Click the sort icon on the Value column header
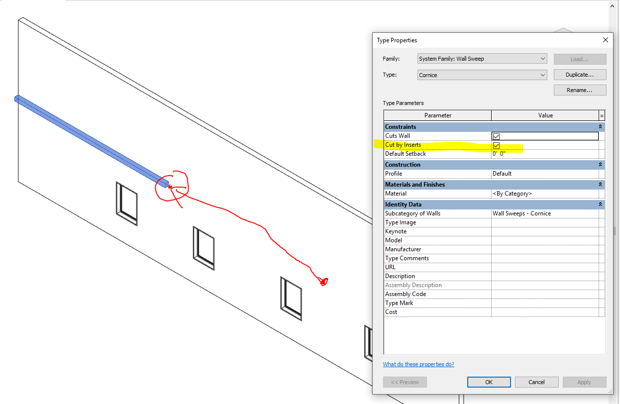This screenshot has height=404, width=620. pyautogui.click(x=601, y=115)
